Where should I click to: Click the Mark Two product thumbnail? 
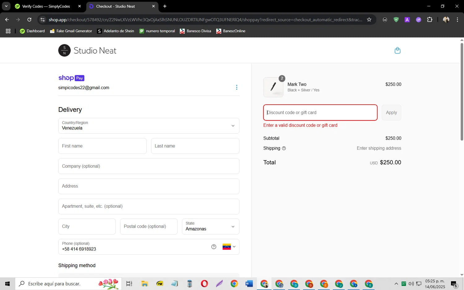coord(273,87)
